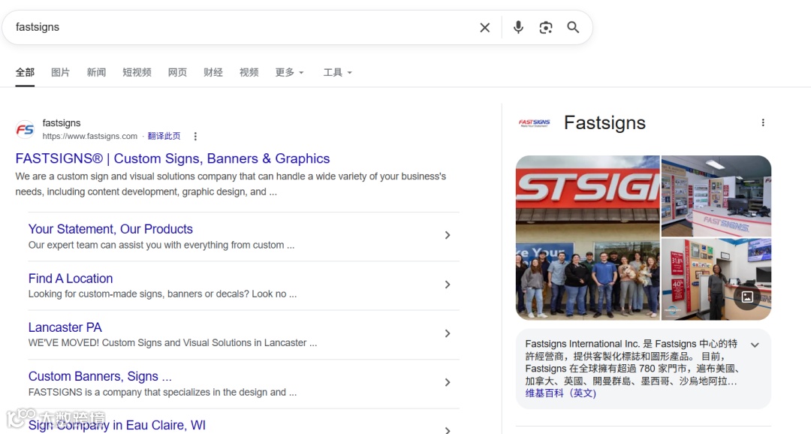Click chevron on Lancaster PA row
Image resolution: width=811 pixels, height=434 pixels.
(x=448, y=333)
